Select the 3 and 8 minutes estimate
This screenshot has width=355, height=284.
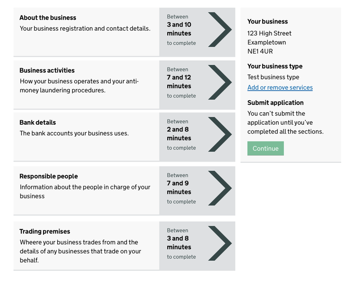click(179, 242)
